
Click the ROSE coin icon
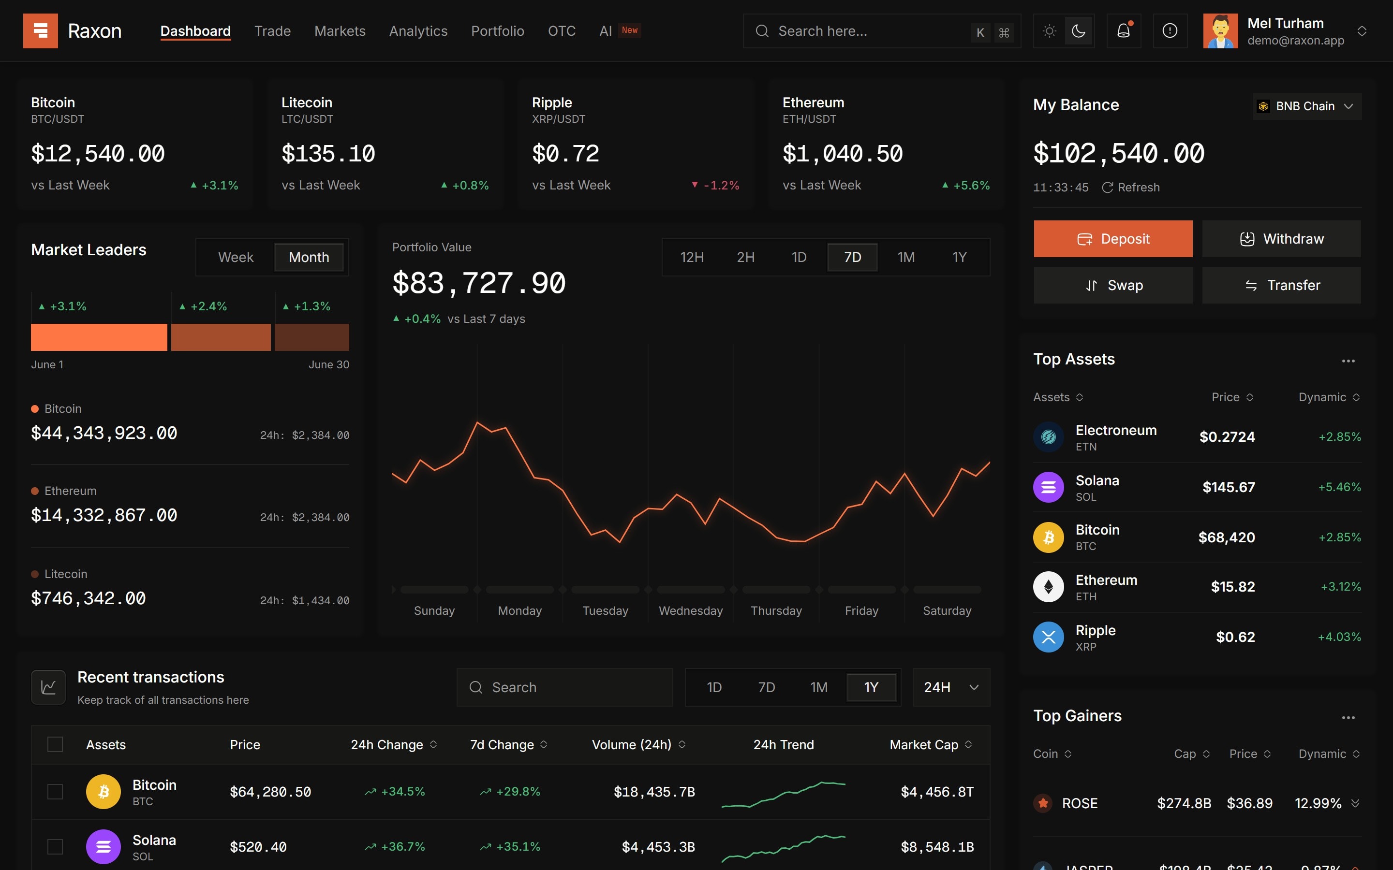1042,802
